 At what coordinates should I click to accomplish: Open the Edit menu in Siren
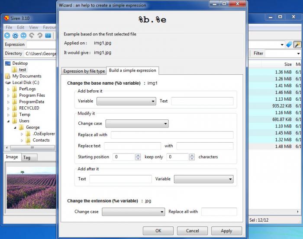click(20, 27)
